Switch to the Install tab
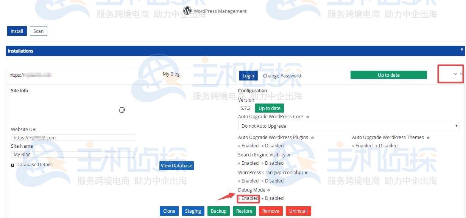 17,31
